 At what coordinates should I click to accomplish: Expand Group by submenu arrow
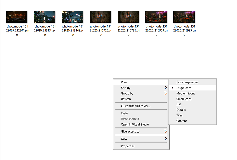point(166,93)
